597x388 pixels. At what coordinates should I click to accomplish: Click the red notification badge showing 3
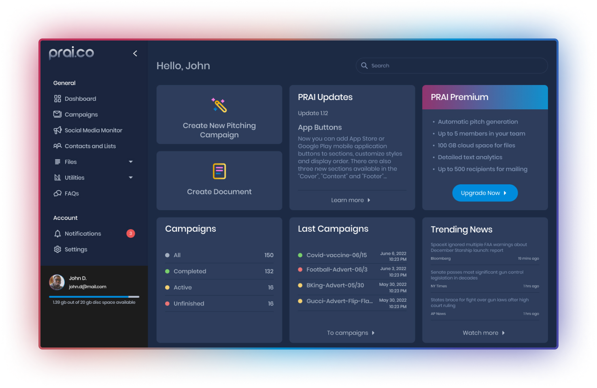pos(131,233)
